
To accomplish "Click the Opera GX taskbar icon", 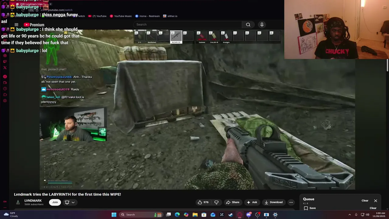I will [240, 215].
